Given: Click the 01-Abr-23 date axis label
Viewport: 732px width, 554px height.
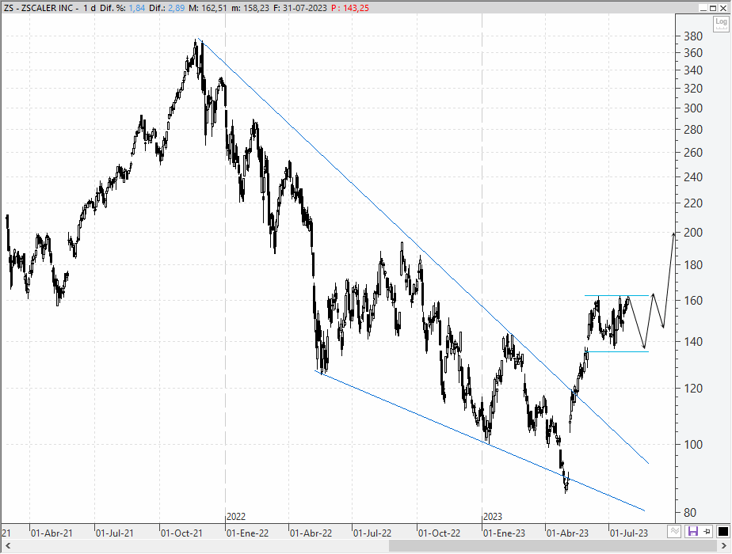Looking at the screenshot, I should tap(568, 533).
